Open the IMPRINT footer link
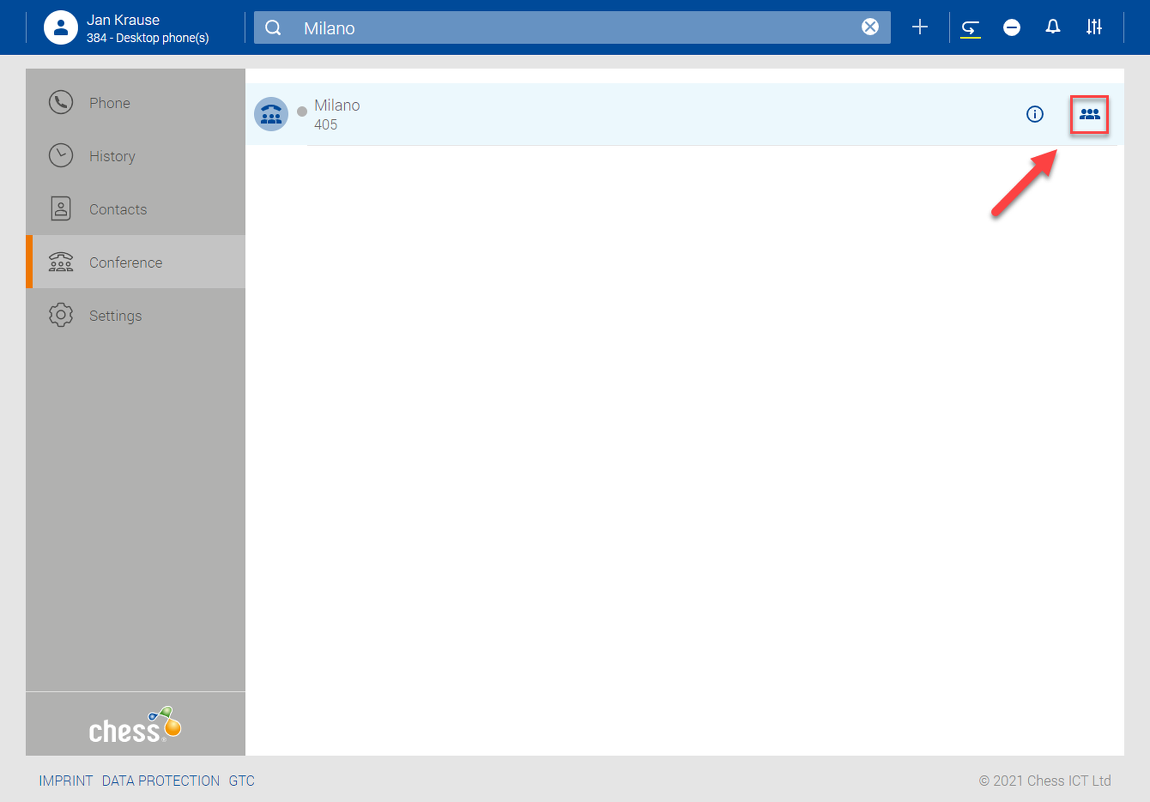 tap(66, 781)
